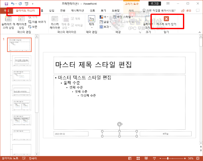Collapse the ribbon with the chevron arrow
Image resolution: width=203 pixels, height=161 pixels.
pos(199,32)
